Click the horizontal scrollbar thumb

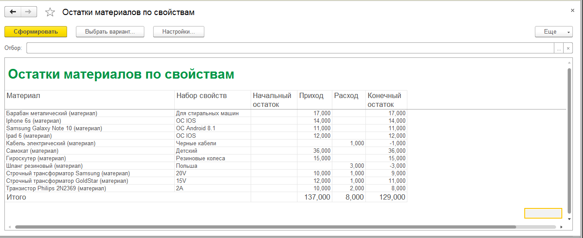click(x=265, y=227)
